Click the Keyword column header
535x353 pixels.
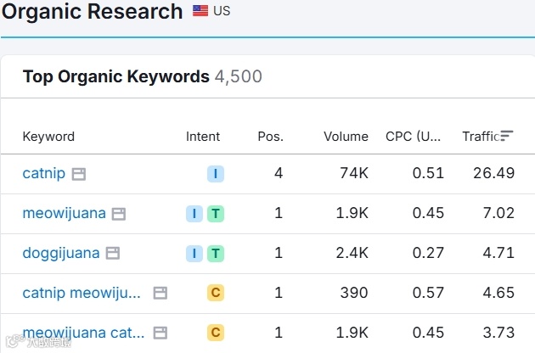point(48,137)
